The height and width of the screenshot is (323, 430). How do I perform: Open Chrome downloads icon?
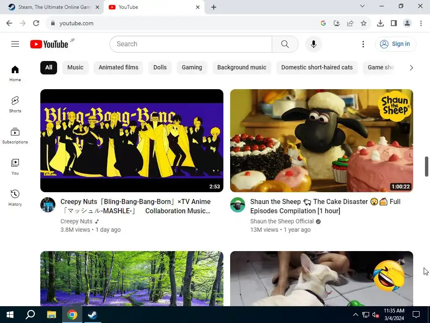point(380,24)
